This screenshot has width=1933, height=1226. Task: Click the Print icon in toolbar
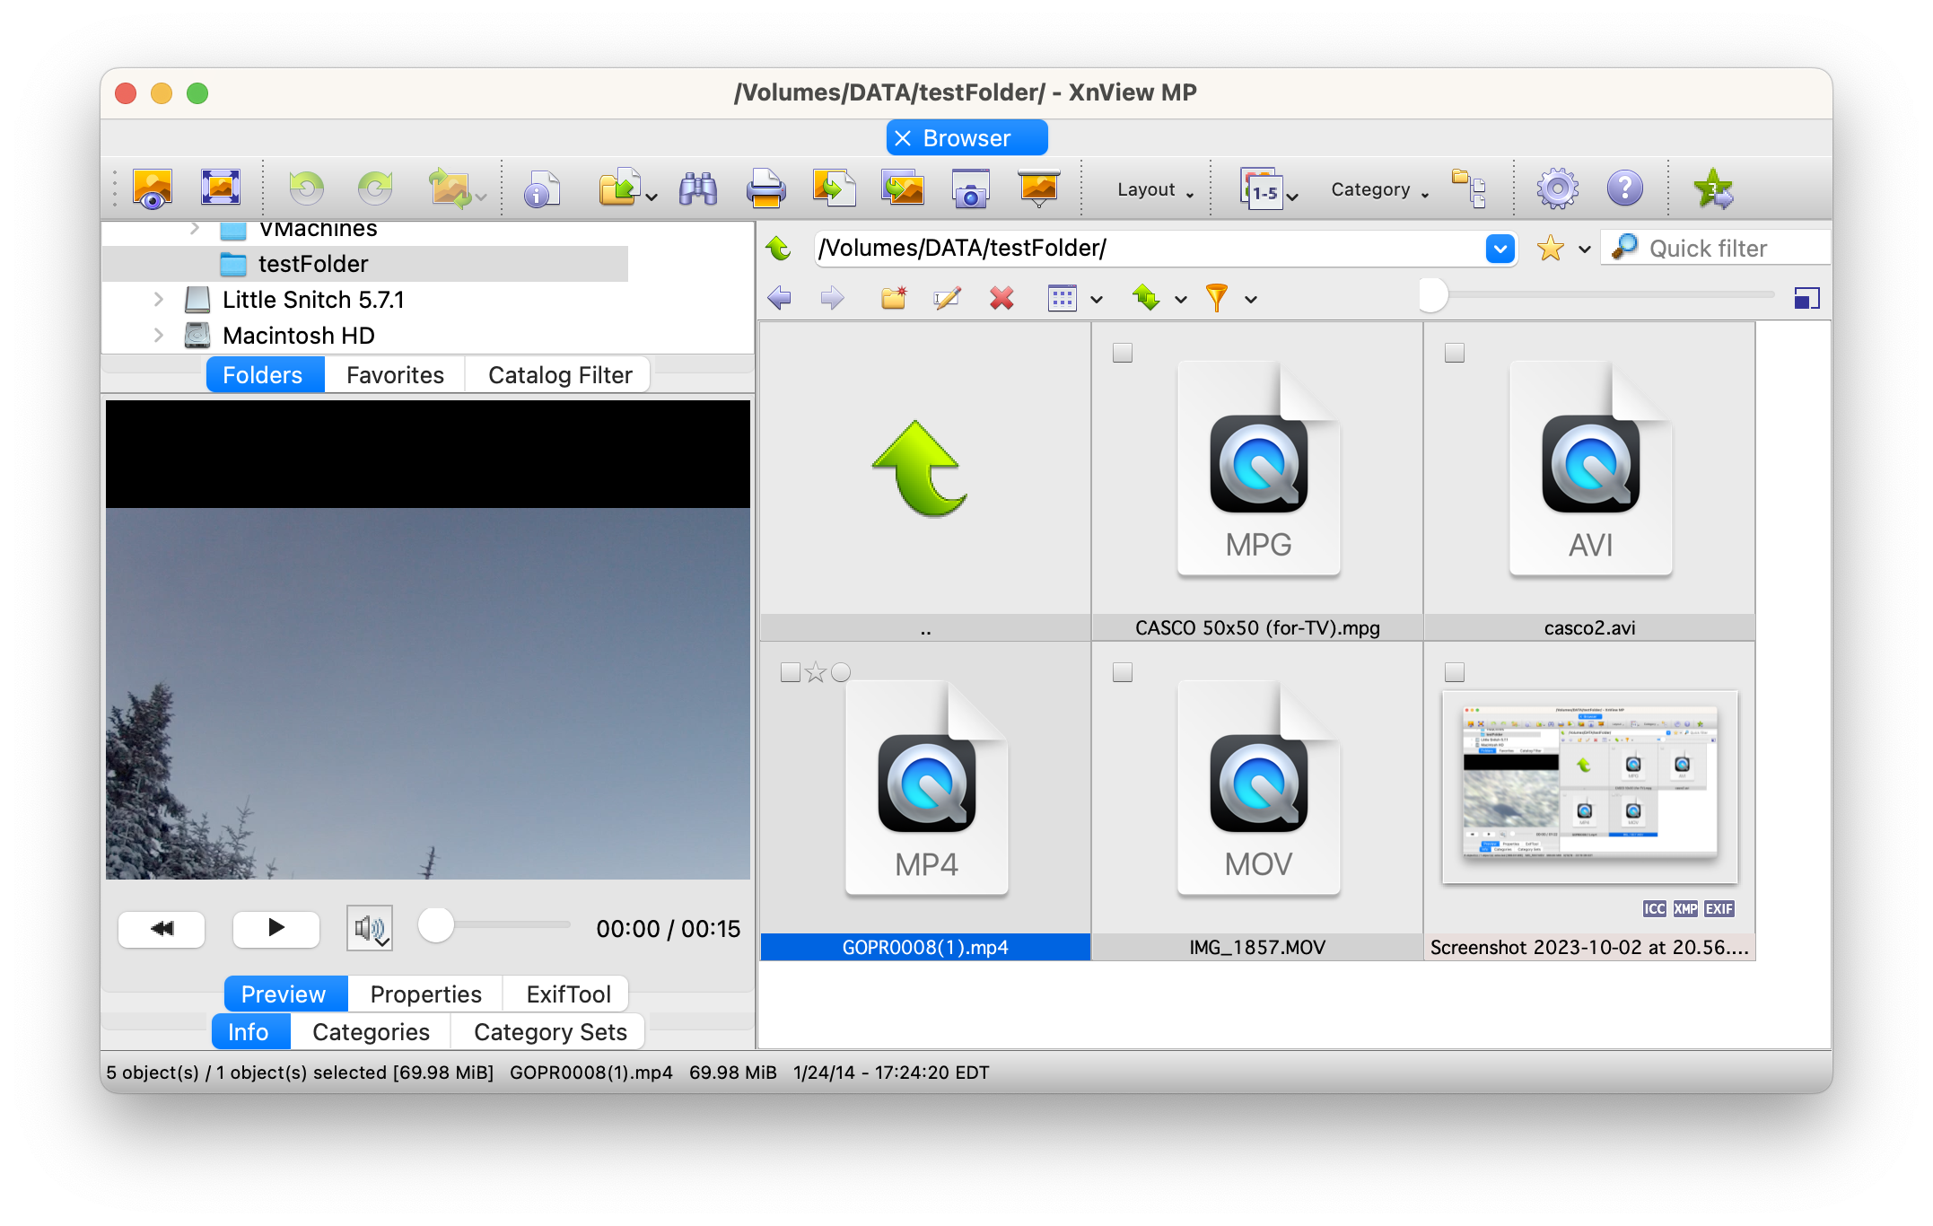click(x=765, y=189)
